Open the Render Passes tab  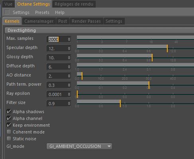pos(86,21)
